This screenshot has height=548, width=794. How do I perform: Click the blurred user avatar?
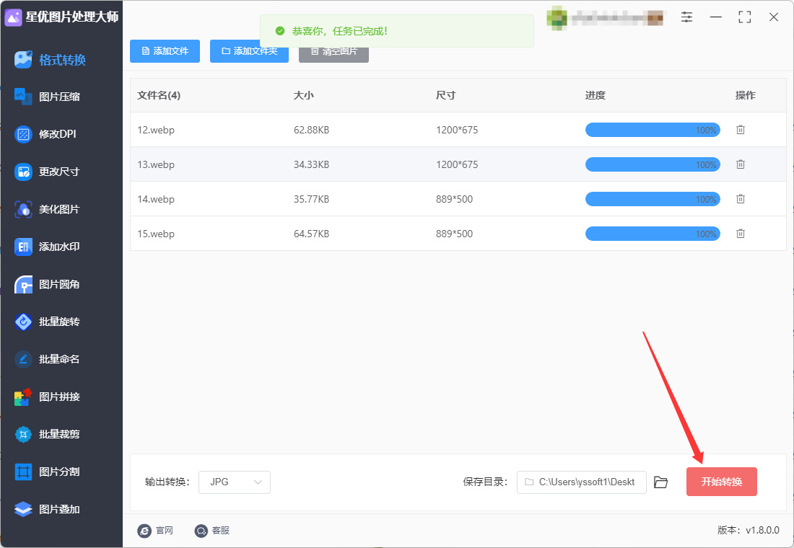click(x=557, y=18)
